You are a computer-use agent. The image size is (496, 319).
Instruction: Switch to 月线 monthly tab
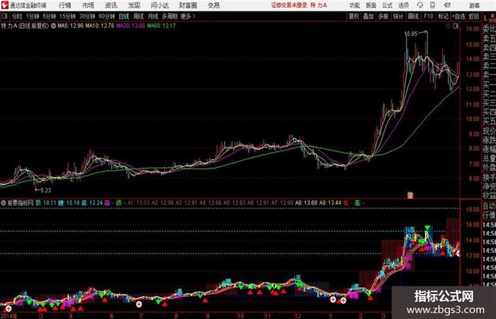click(153, 16)
